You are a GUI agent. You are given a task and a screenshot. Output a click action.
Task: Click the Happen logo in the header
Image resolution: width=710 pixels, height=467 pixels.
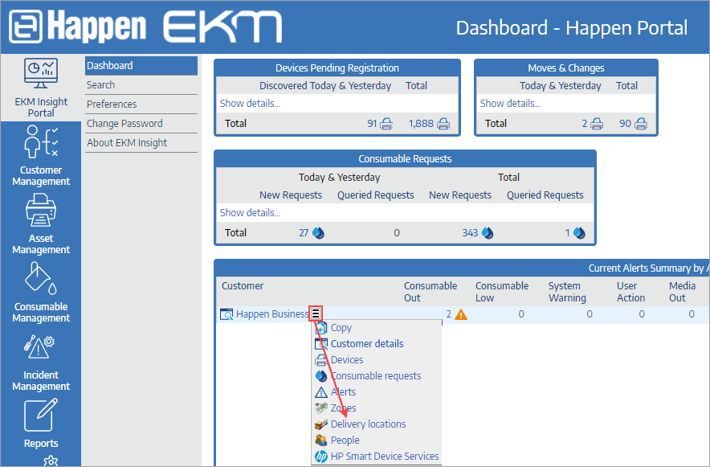point(77,27)
